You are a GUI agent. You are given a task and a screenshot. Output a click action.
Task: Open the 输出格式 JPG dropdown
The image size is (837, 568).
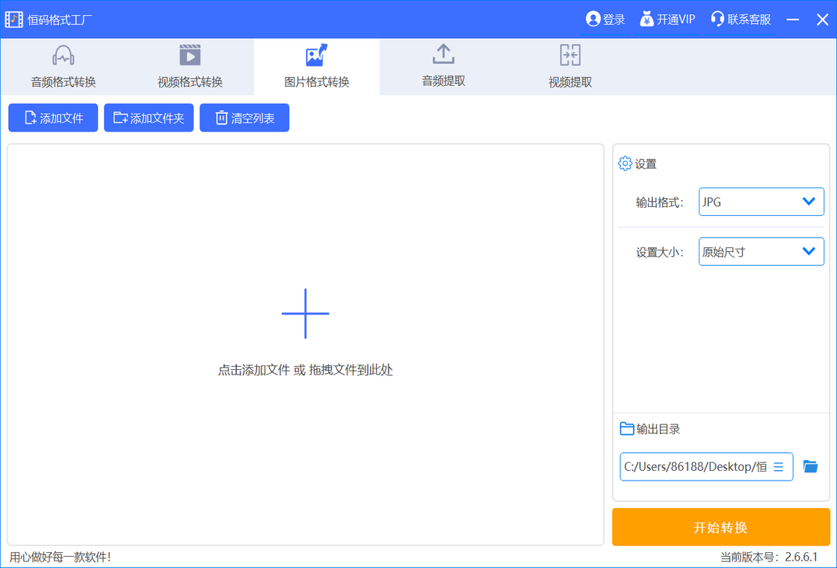click(761, 202)
